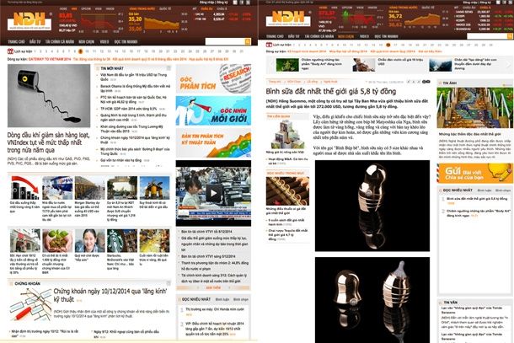Select highlighted day 9 in event calendar
This screenshot has height=343, width=514.
pos(79,51)
